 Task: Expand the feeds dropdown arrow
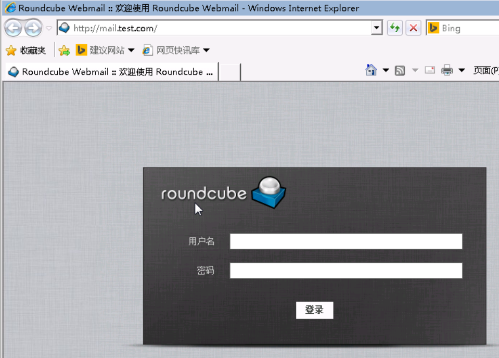pyautogui.click(x=415, y=70)
